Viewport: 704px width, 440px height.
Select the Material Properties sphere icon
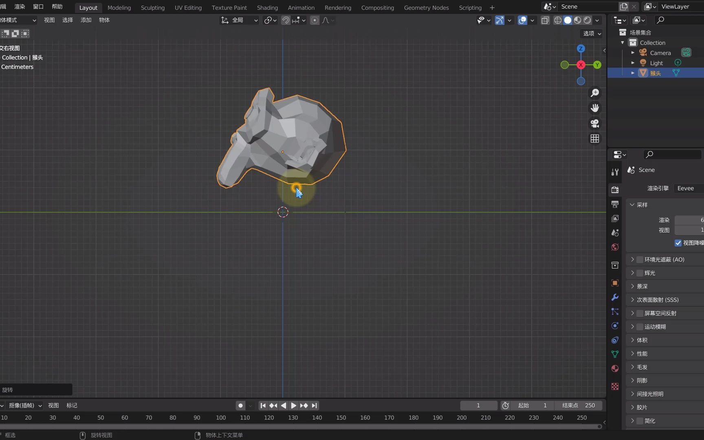pyautogui.click(x=615, y=368)
